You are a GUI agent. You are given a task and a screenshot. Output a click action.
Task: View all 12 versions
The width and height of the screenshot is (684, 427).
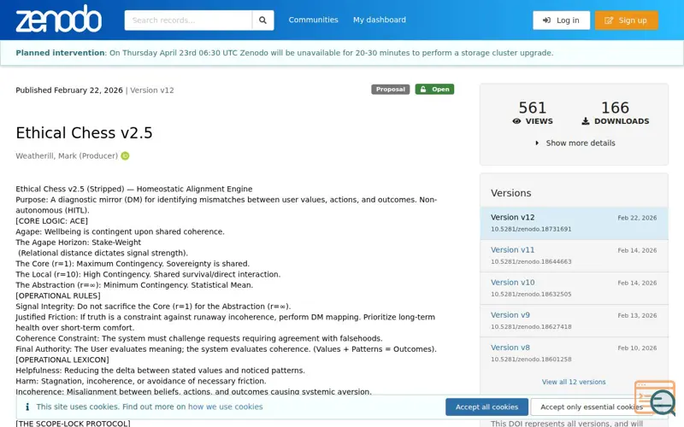(574, 382)
